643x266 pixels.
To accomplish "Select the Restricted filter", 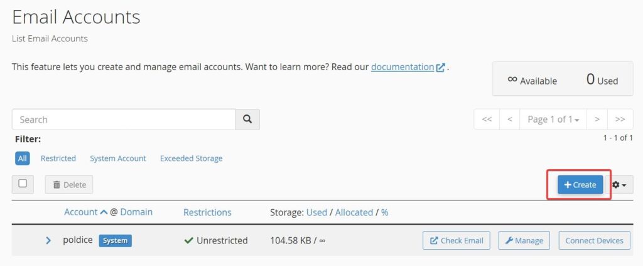I will (58, 158).
